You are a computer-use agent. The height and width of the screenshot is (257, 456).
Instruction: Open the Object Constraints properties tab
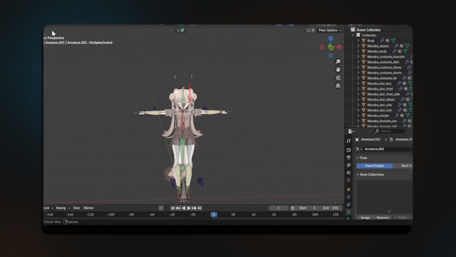click(349, 205)
